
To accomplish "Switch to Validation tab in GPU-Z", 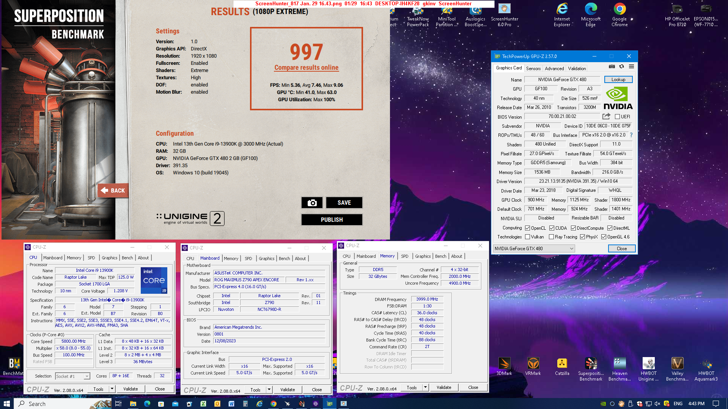I will (577, 69).
